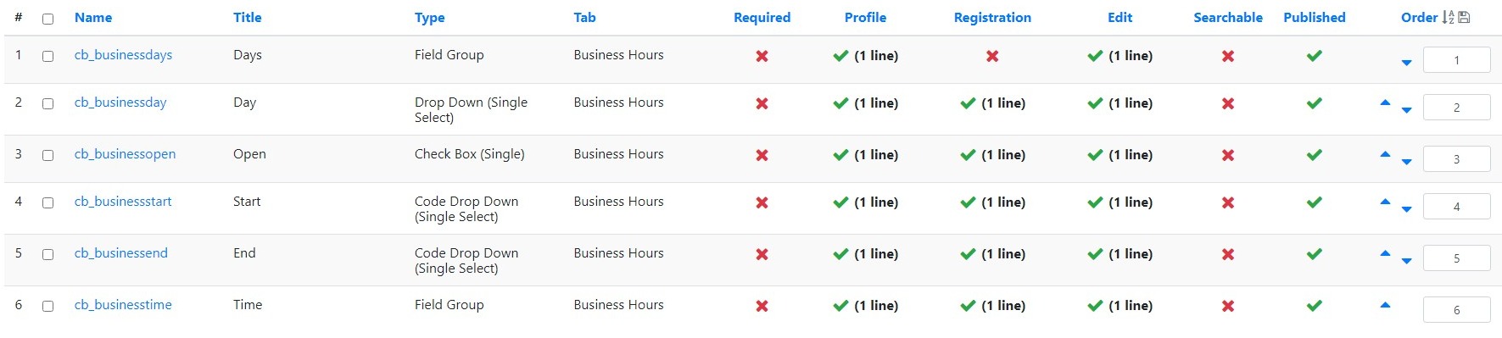1502x338 pixels.
Task: Move cb_businessdays down with arrow
Action: 1406,63
